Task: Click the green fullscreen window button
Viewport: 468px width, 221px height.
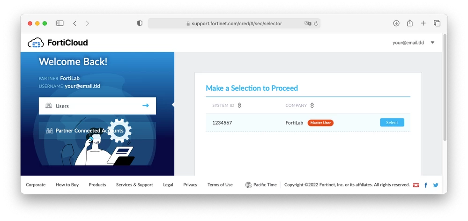Action: click(45, 23)
